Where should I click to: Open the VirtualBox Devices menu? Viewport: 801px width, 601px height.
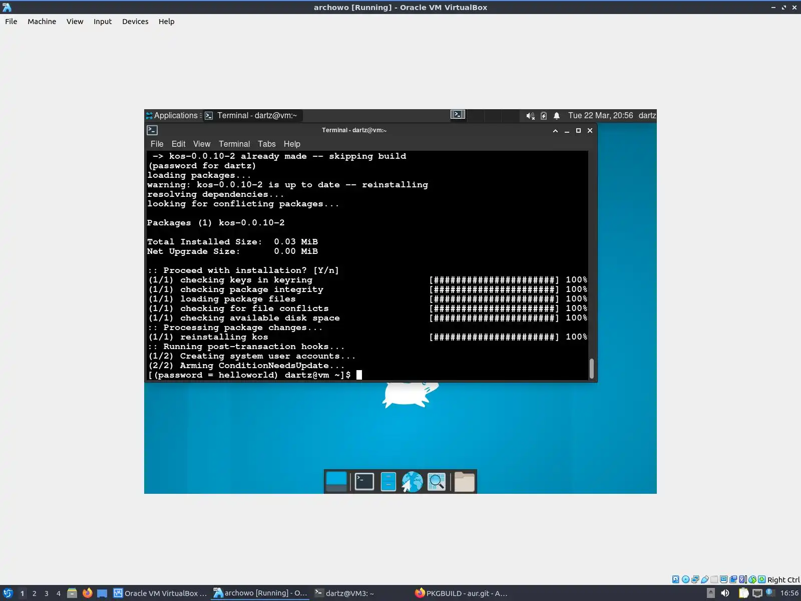tap(135, 22)
